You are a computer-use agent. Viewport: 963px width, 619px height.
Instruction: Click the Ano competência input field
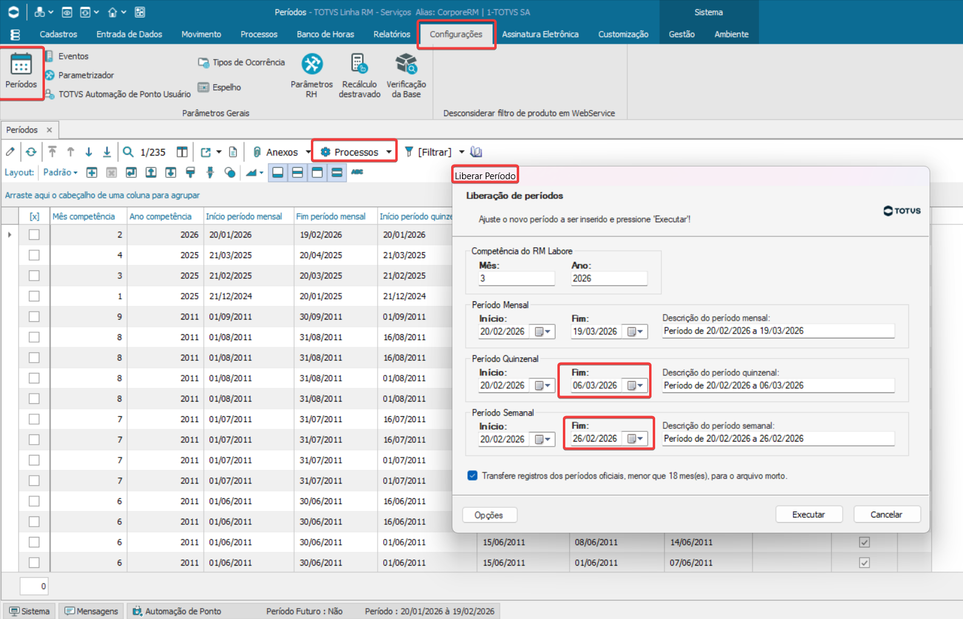(609, 278)
